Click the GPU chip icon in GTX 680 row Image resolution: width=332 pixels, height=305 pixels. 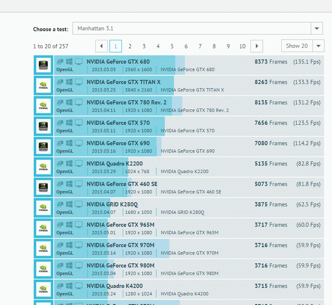(x=60, y=61)
